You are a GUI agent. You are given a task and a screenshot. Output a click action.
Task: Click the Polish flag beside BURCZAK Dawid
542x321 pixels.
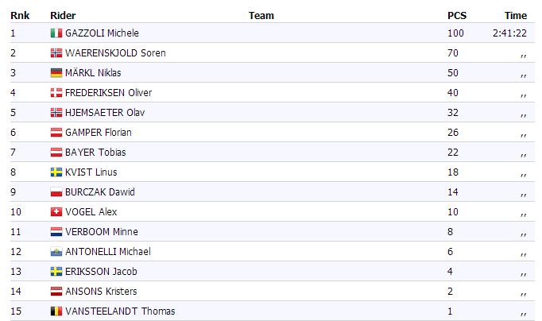[56, 192]
